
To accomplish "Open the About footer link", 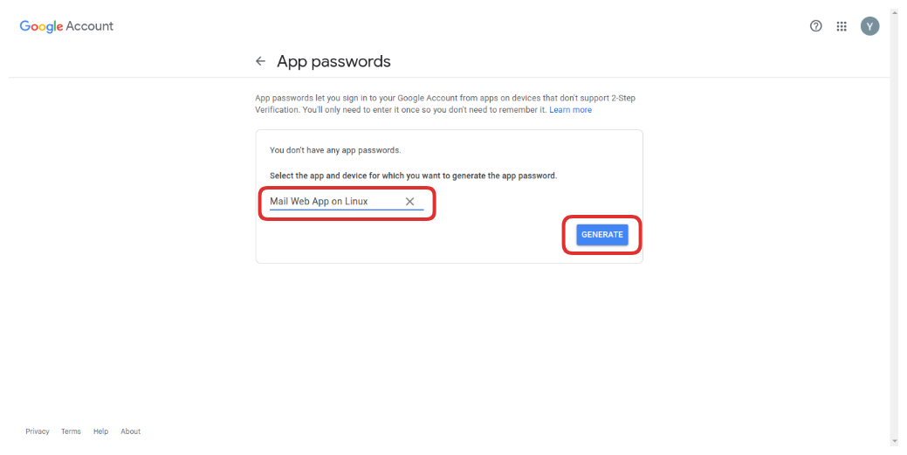I will pos(131,431).
